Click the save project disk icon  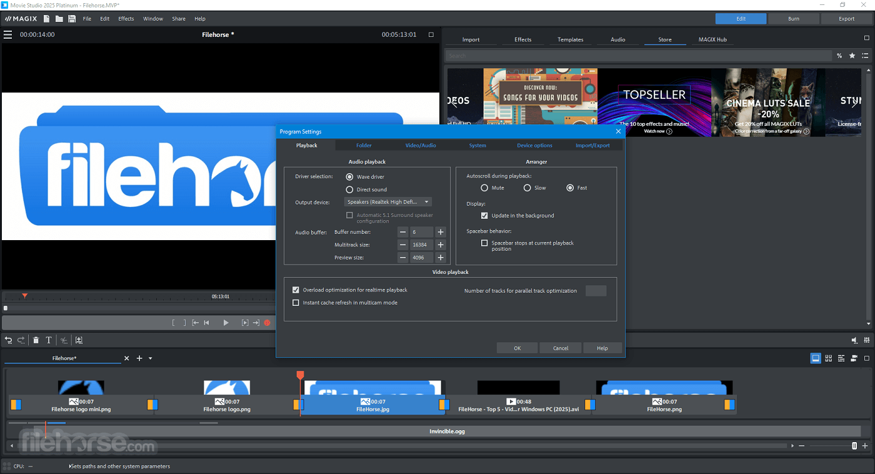(x=72, y=19)
